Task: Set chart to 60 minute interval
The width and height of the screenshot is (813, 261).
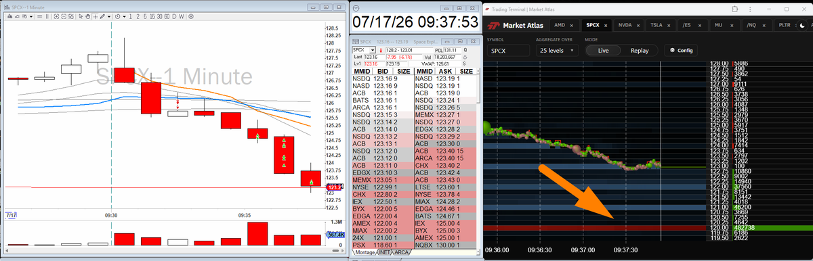Action: pos(167,17)
